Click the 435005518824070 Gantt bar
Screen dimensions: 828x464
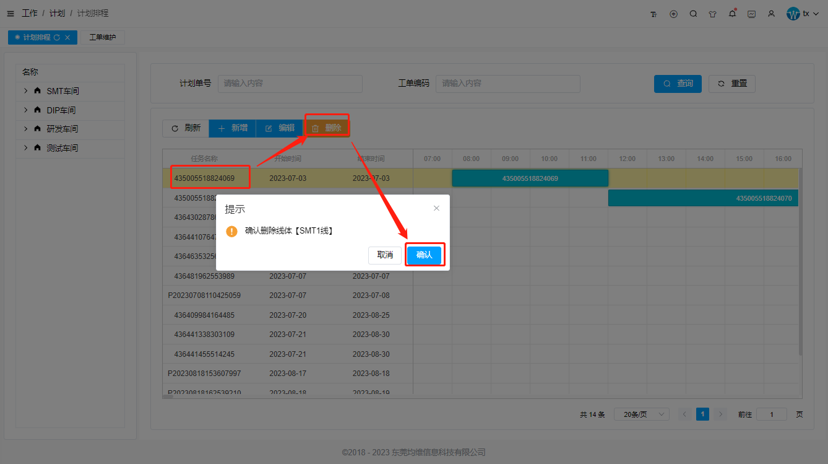click(x=703, y=198)
